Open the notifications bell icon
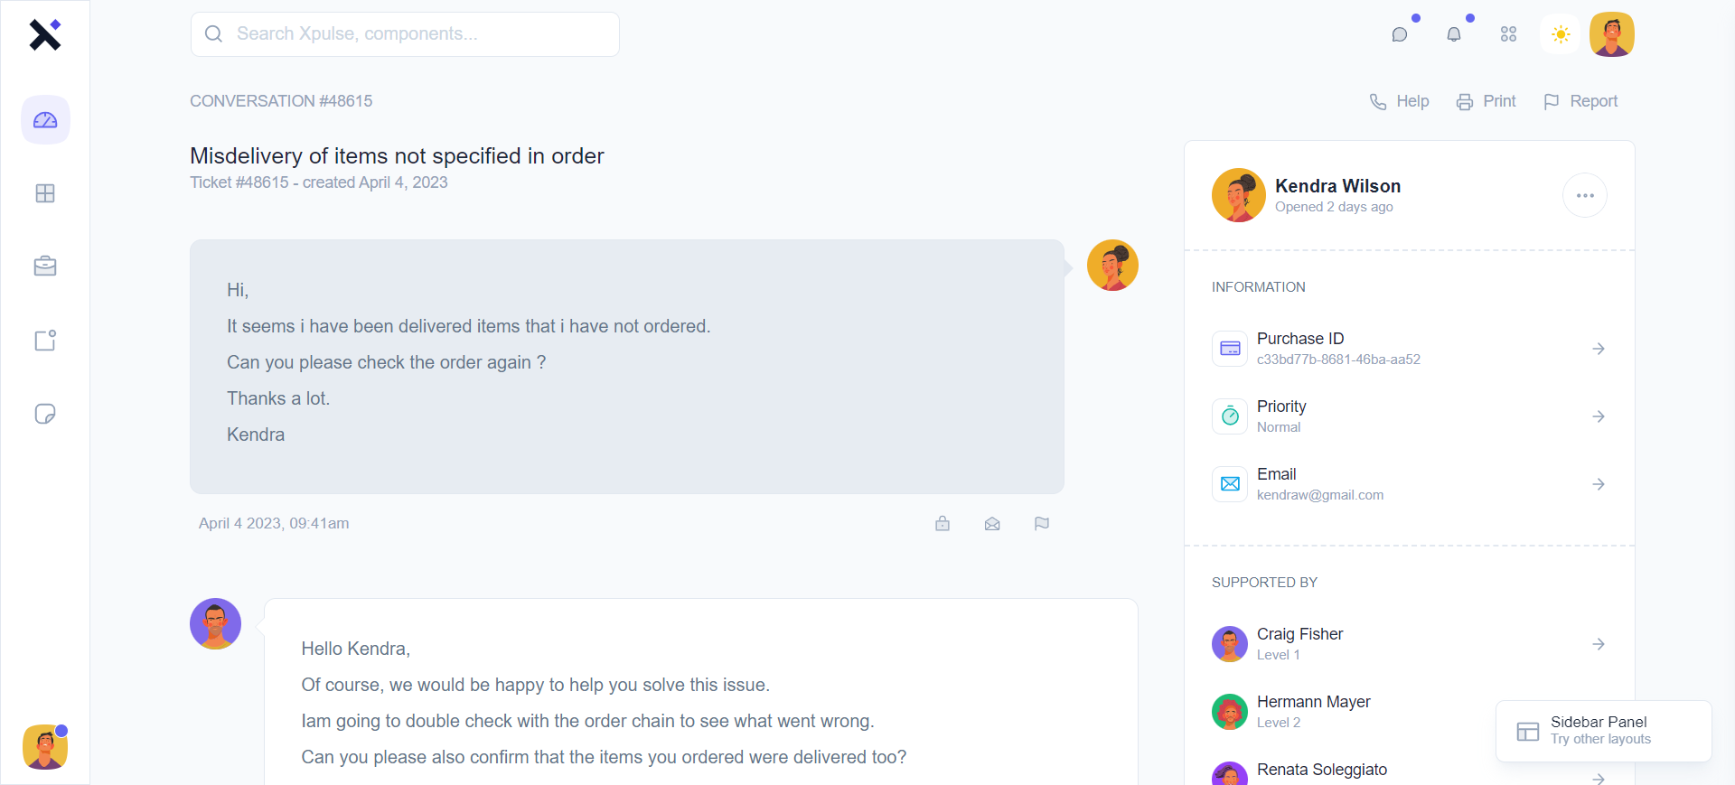Screen dimensions: 1735x785 click(x=1454, y=34)
